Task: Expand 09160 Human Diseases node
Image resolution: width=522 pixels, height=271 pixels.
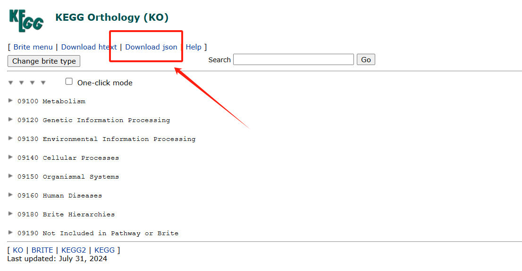Action: point(10,195)
